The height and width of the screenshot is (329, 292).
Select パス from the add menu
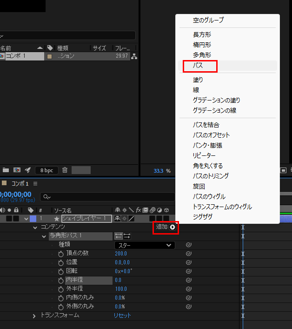click(x=198, y=66)
